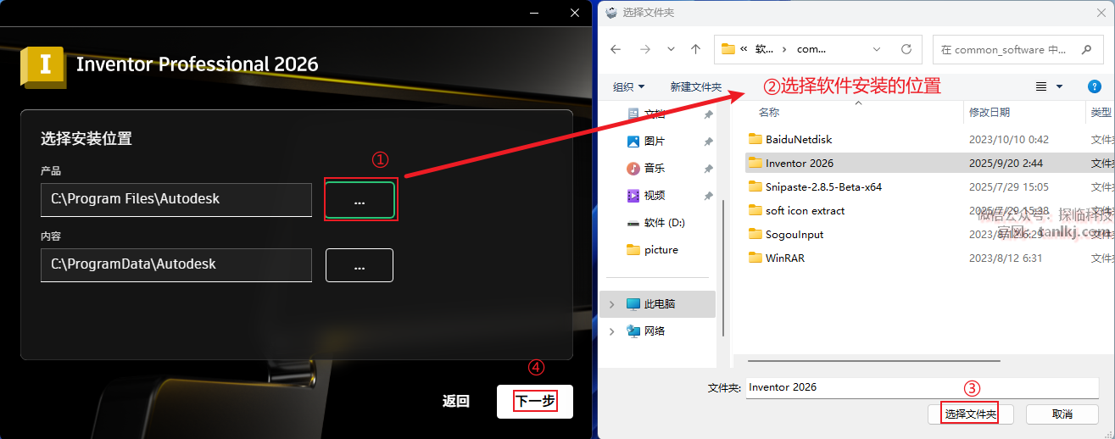Unpin 音乐 using its pin icon

click(x=708, y=169)
